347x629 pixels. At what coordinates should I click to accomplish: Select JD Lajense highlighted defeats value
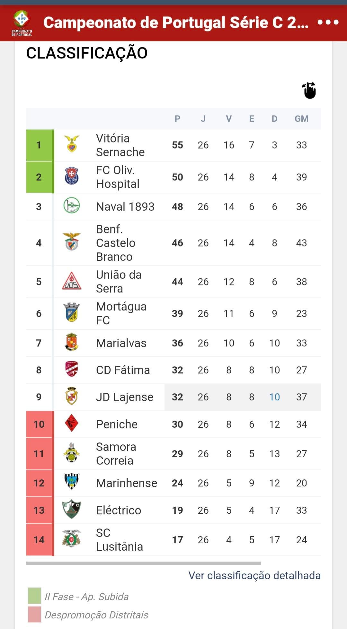274,397
